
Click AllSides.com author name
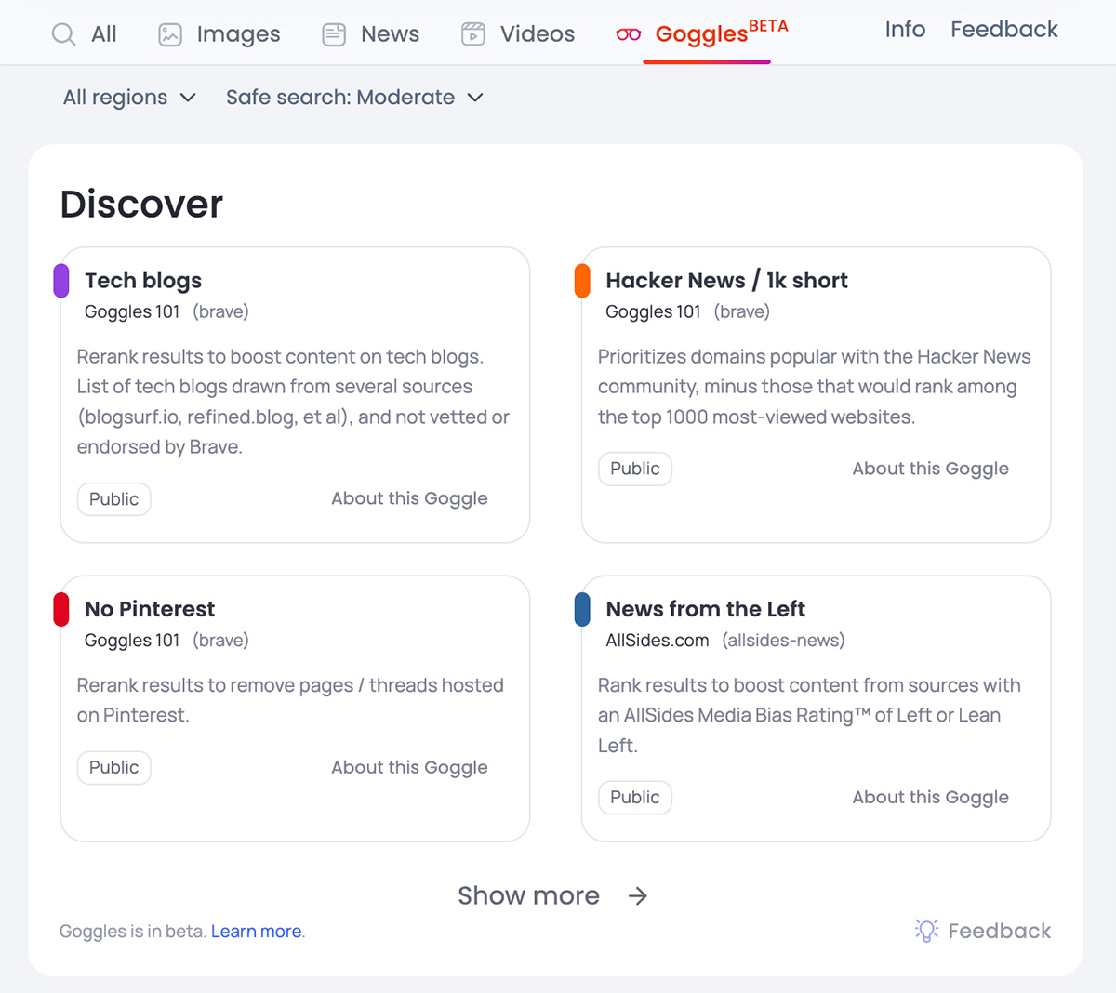[x=658, y=641]
